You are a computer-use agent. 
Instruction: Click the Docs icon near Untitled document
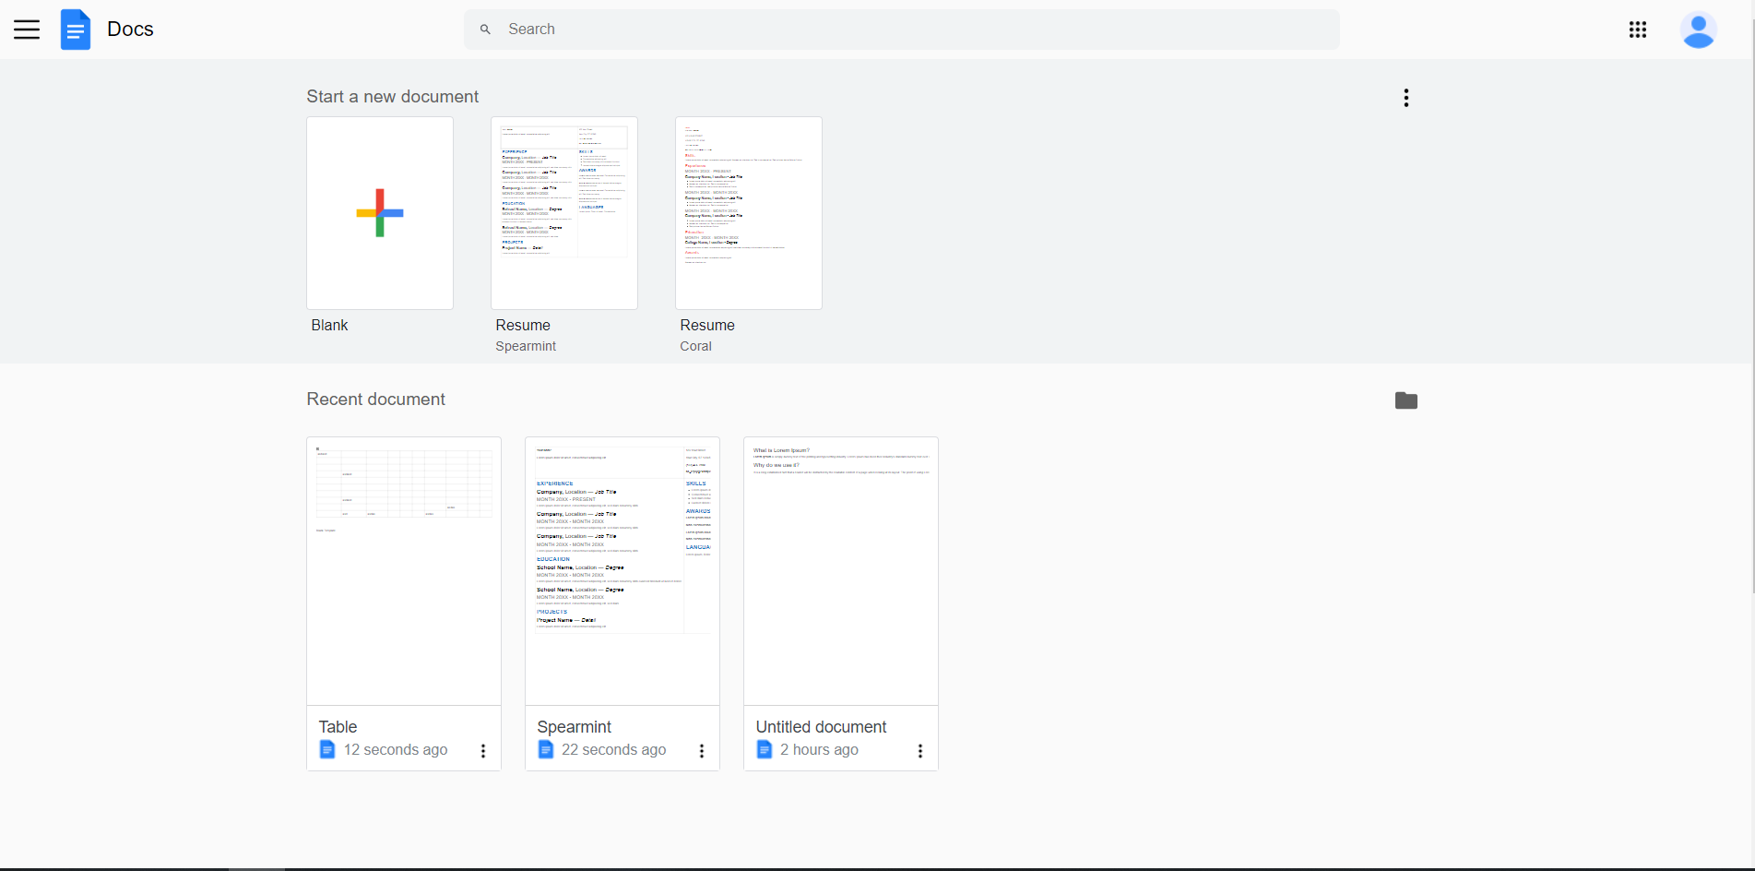tap(765, 749)
